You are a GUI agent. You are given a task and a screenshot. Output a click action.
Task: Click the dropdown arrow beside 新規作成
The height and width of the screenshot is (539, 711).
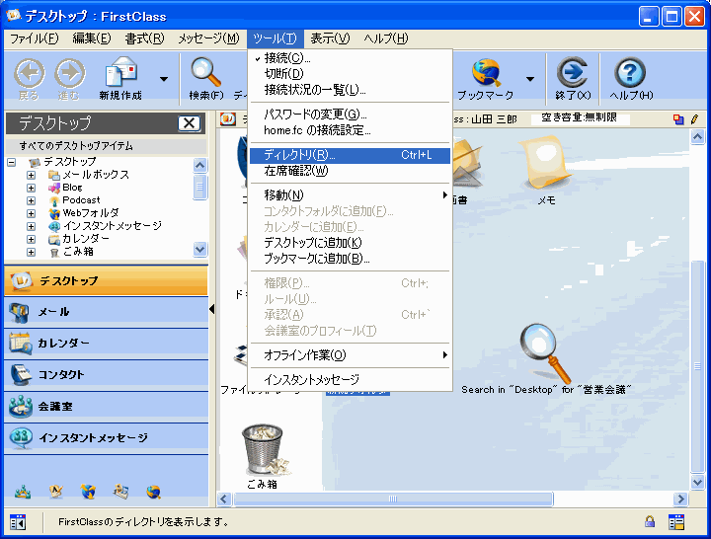[163, 79]
